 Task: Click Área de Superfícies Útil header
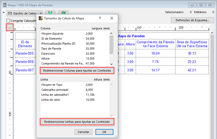[x=192, y=44]
